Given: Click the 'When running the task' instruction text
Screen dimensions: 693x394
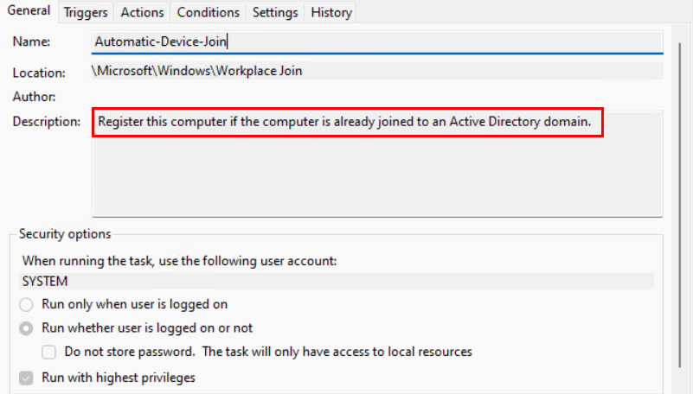Looking at the screenshot, I should (179, 260).
